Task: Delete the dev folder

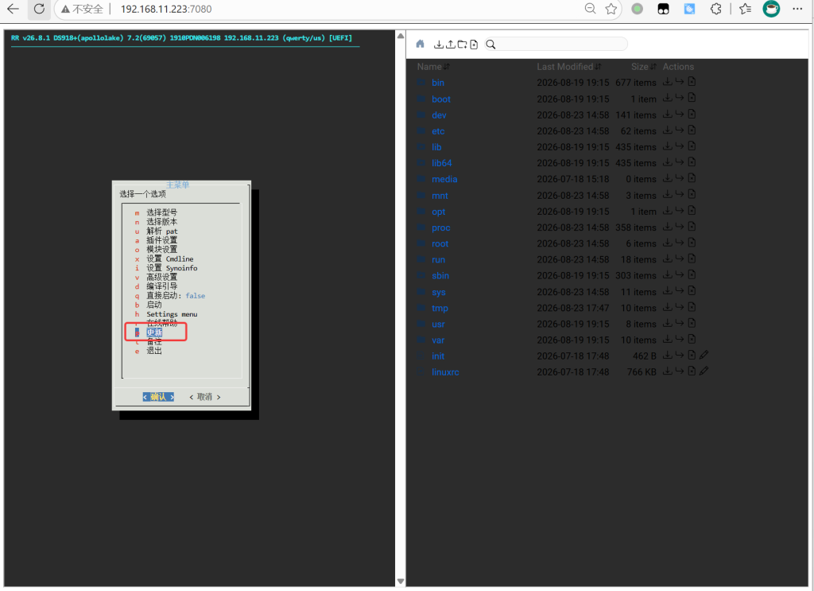Action: pos(692,115)
